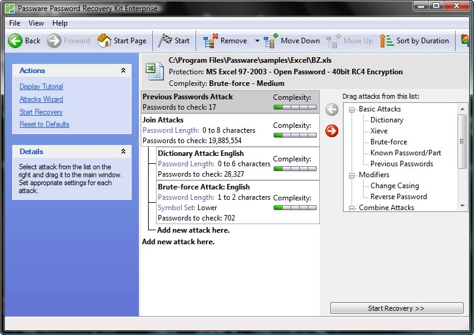Close the Passware window
This screenshot has height=335, width=474.
457,5
